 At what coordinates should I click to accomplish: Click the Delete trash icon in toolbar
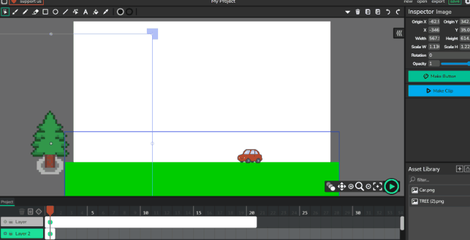click(x=358, y=12)
